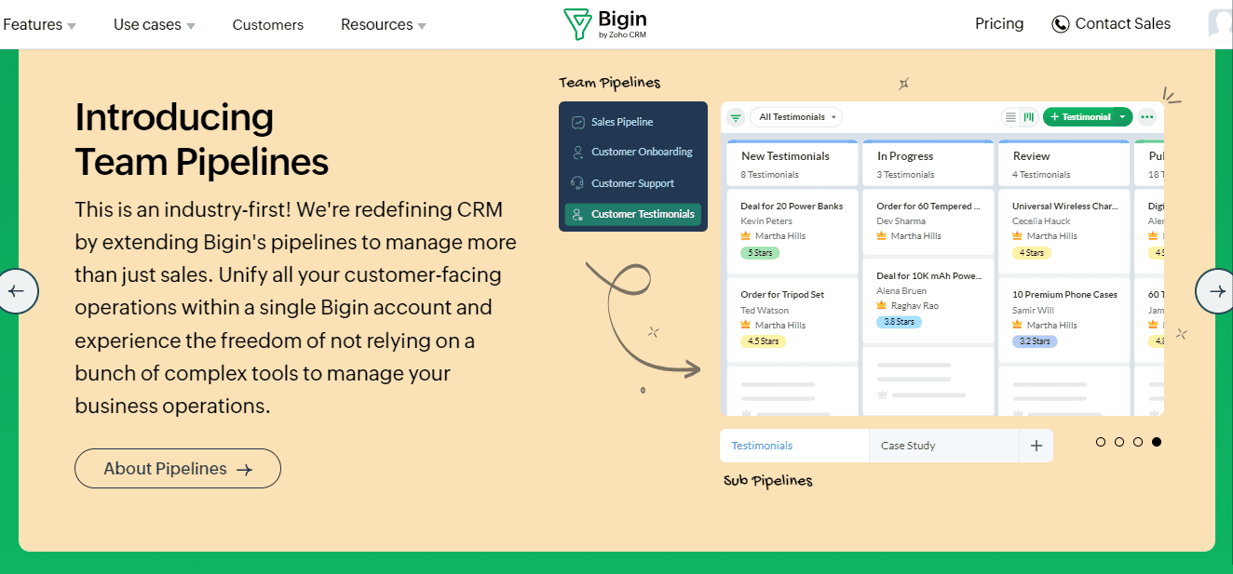Select the second carousel dot
The image size is (1233, 574).
click(x=1119, y=442)
